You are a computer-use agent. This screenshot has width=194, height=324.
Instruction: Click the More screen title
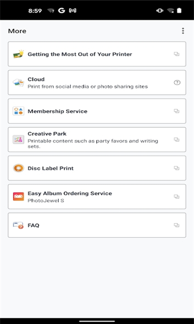17,31
